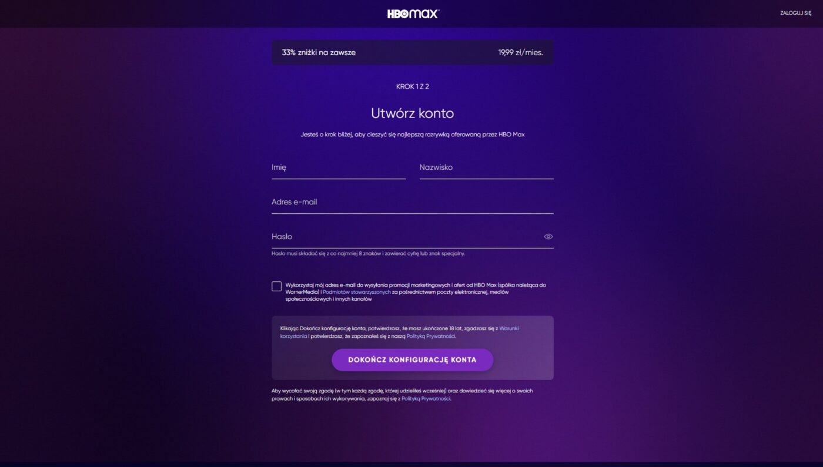Open Polityką Prywatności link in the consent-withdrawal note

tap(426, 398)
